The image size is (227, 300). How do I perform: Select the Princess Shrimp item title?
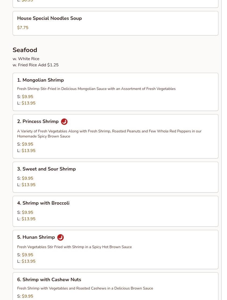[x=38, y=121]
